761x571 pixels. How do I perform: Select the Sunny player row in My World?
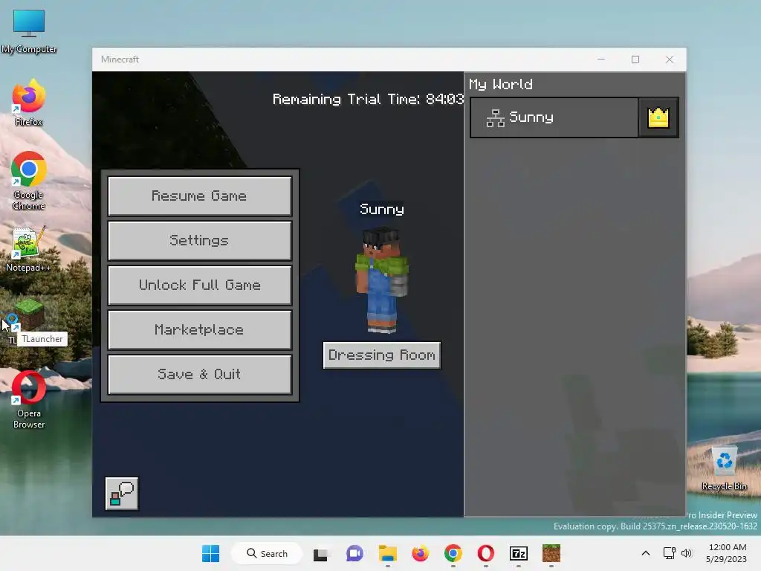pyautogui.click(x=554, y=117)
